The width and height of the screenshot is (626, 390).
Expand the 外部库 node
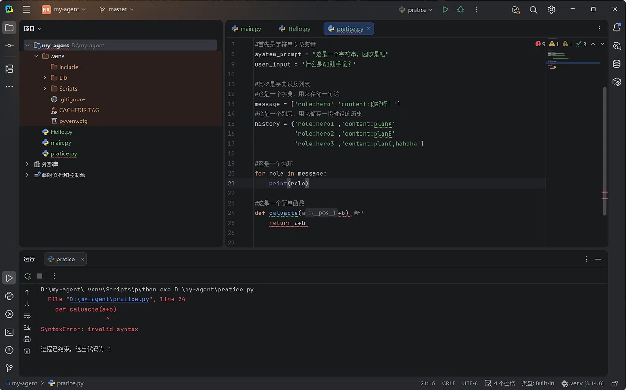pyautogui.click(x=27, y=164)
